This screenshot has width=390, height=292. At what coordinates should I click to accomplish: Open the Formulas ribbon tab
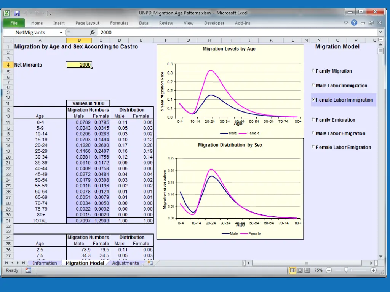point(119,23)
